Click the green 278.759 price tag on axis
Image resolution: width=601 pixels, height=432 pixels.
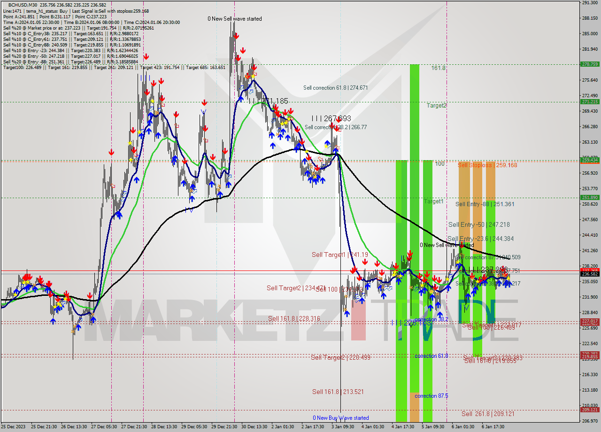[590, 64]
